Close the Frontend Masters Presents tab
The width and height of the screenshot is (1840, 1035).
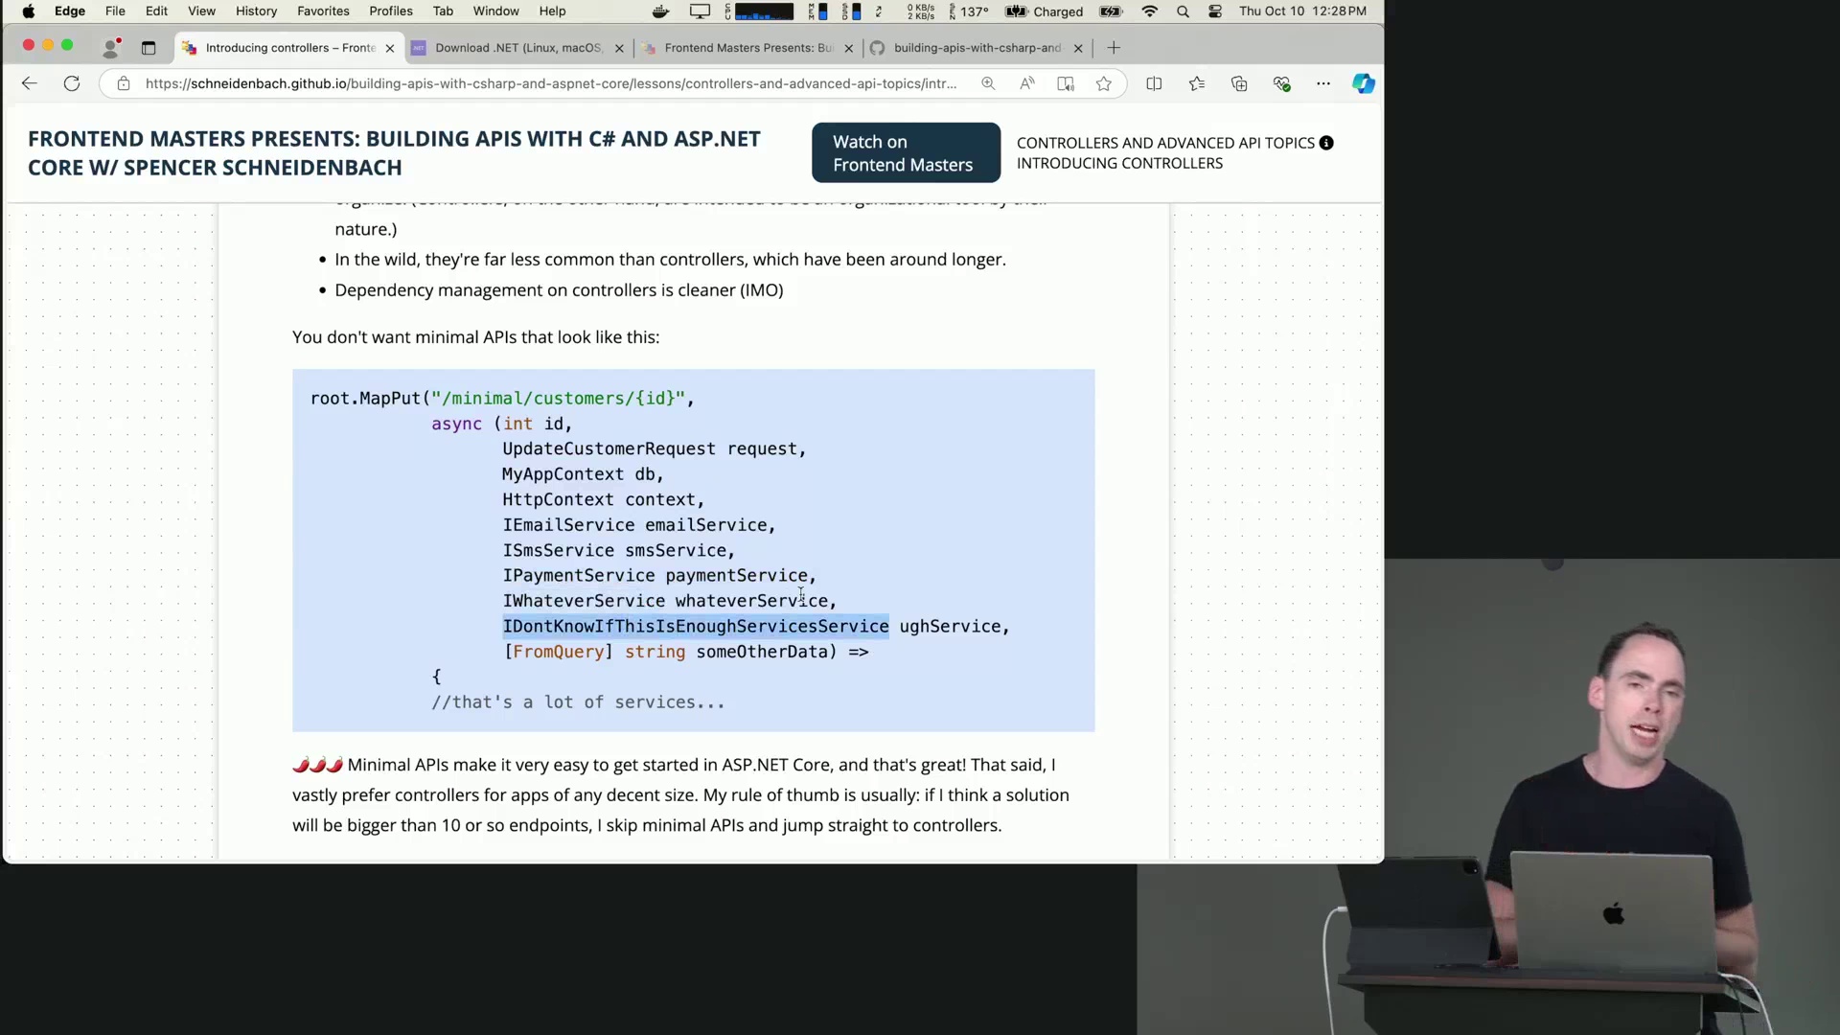pos(849,48)
